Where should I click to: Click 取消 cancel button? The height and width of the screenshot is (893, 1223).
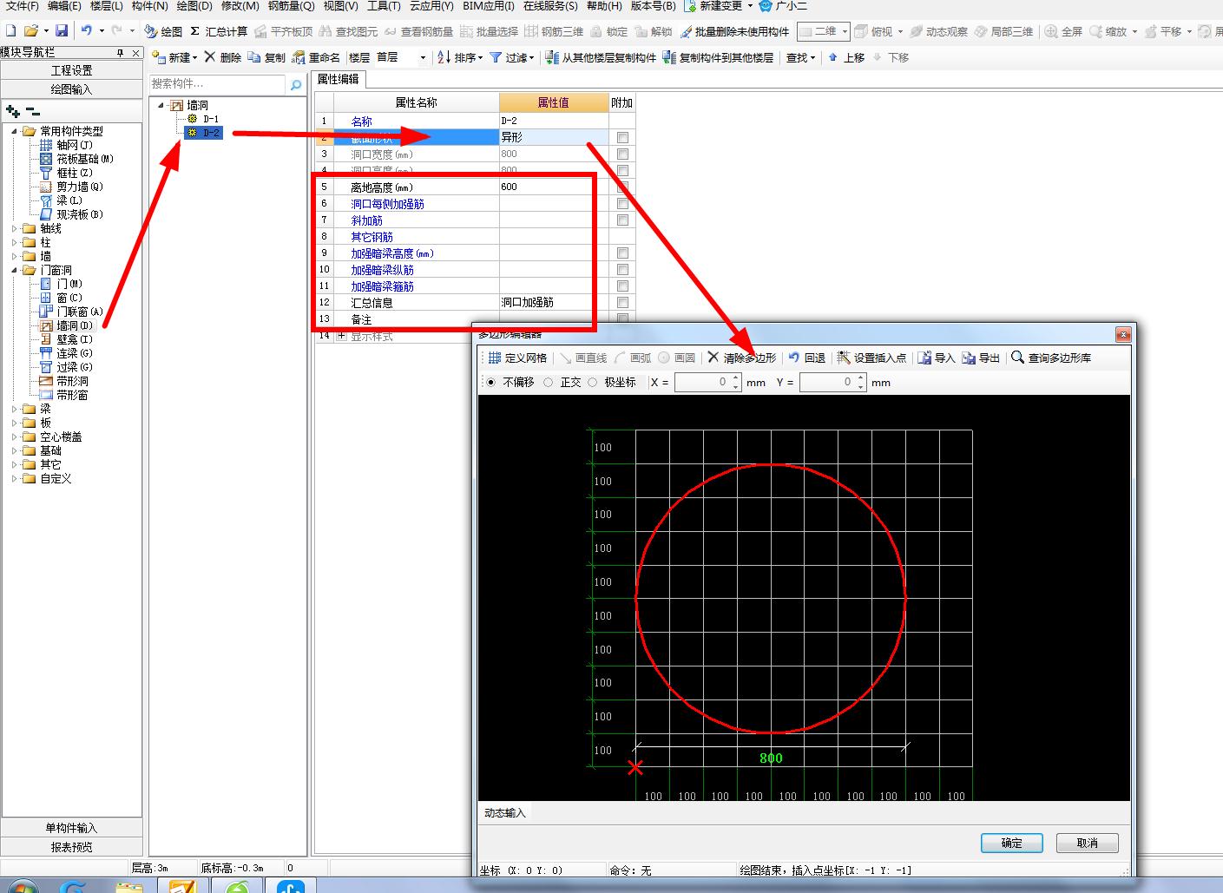click(x=1087, y=843)
